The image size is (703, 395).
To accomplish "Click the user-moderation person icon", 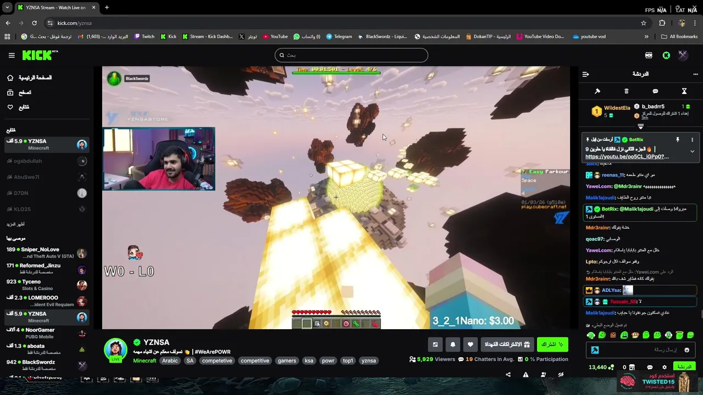I will tap(543, 375).
